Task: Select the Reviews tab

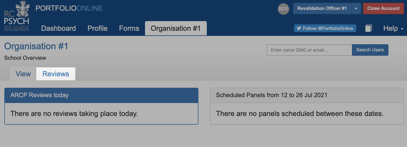Action: pos(56,74)
